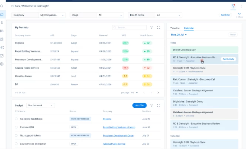Screen dimensions: 246x149
Task: Open the settings gear in the sidebar
Action: tap(2, 64)
